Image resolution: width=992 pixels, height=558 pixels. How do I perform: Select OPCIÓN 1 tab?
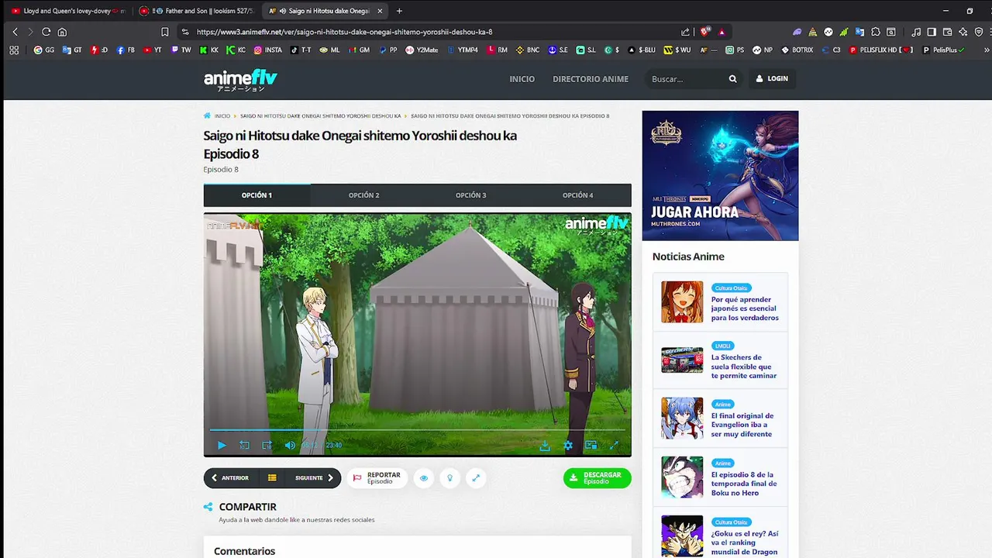[x=257, y=195]
